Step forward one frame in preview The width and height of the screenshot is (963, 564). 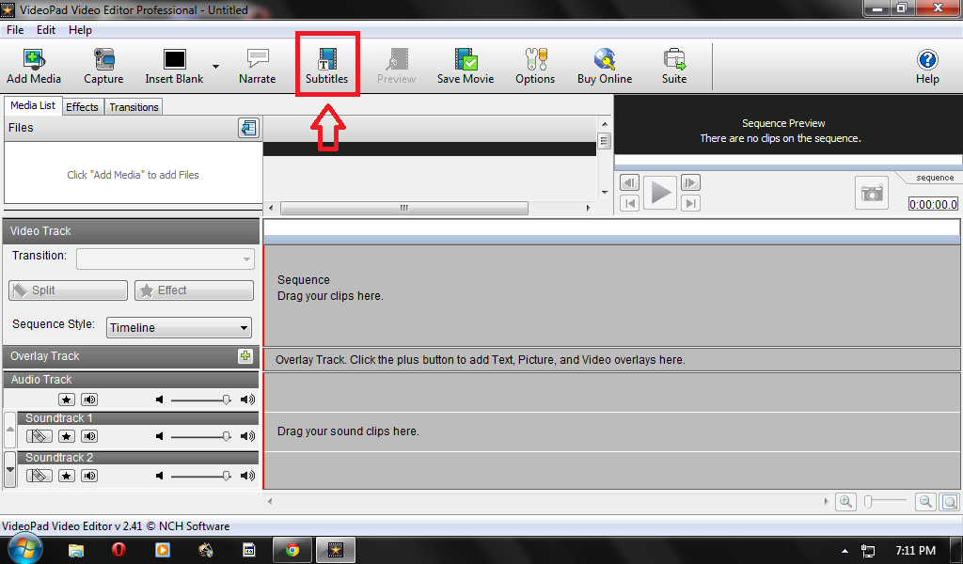(x=690, y=183)
